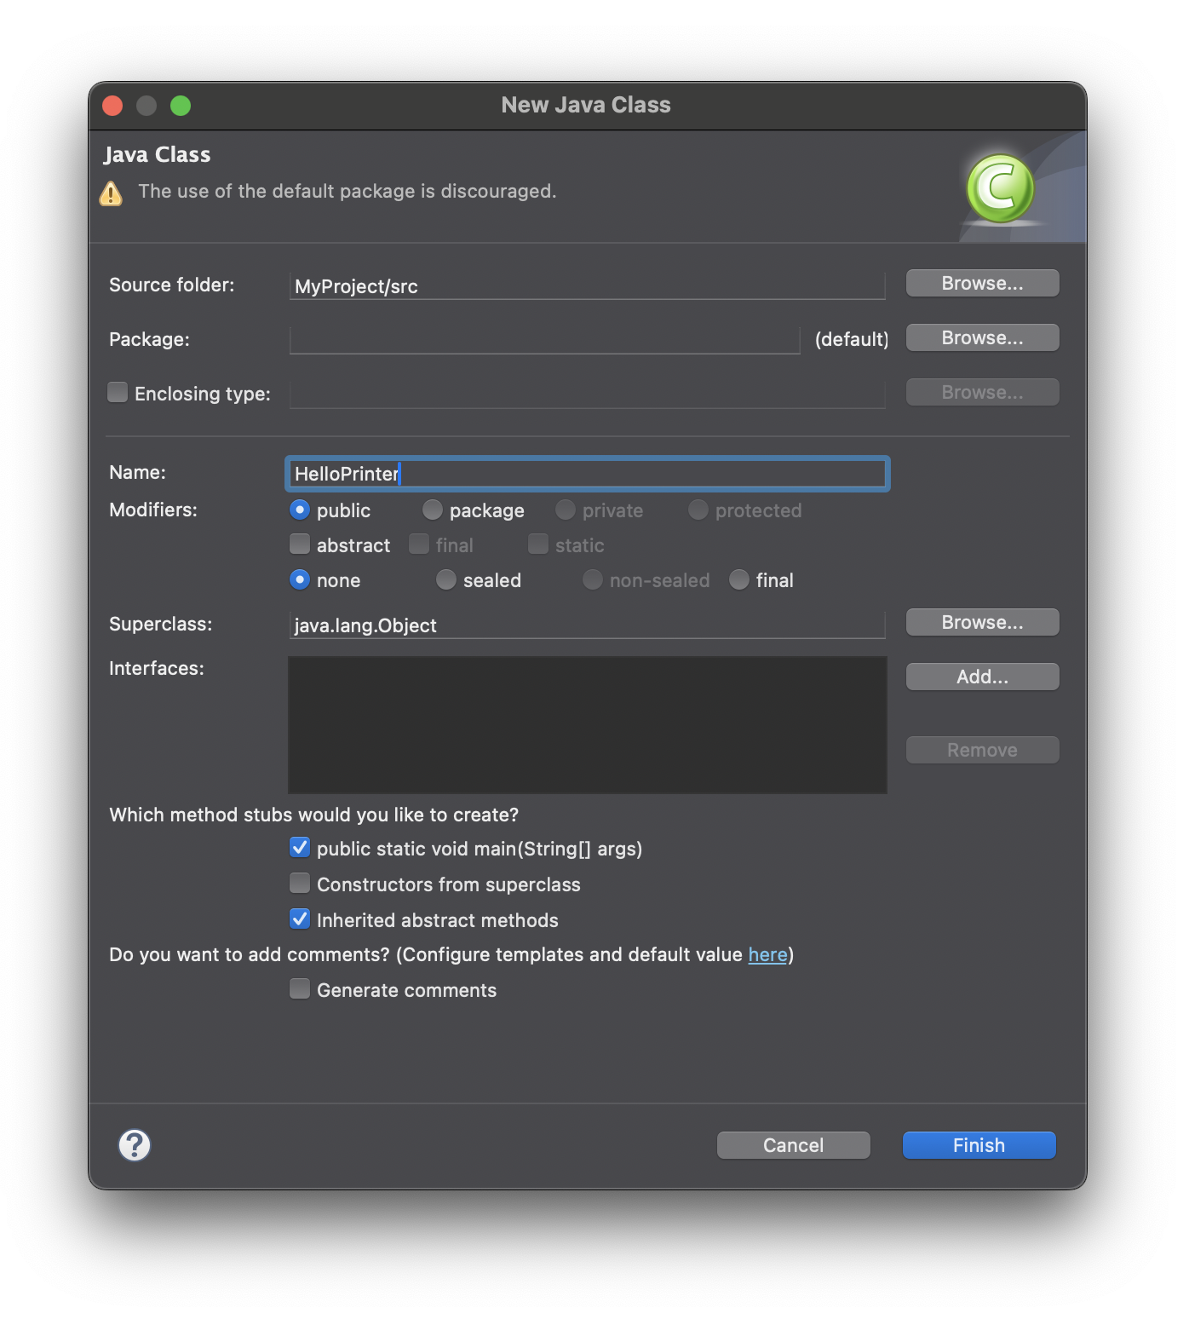This screenshot has height=1319, width=1189.
Task: Add an interface with Add... button
Action: click(982, 677)
